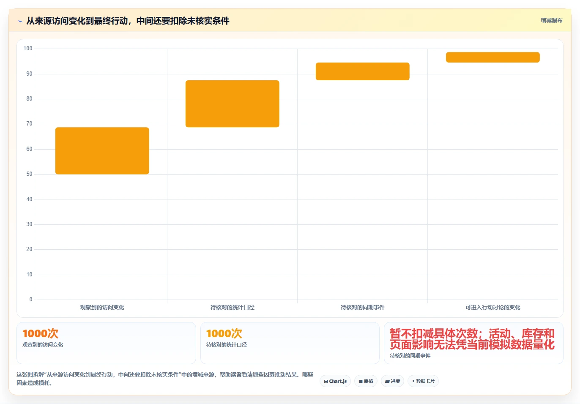Click the 待核对的同期事件 waterfall bar
The width and height of the screenshot is (580, 404).
[x=363, y=71]
